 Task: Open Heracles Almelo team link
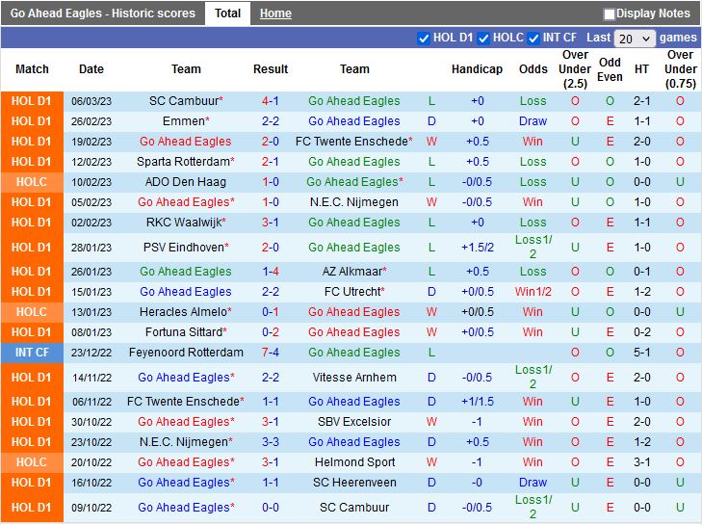tap(184, 312)
